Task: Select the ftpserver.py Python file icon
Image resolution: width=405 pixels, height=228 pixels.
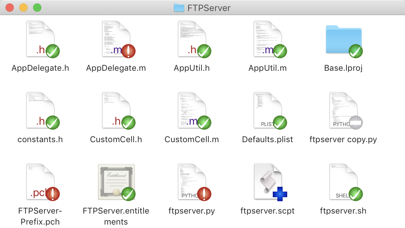Action: pos(192,182)
